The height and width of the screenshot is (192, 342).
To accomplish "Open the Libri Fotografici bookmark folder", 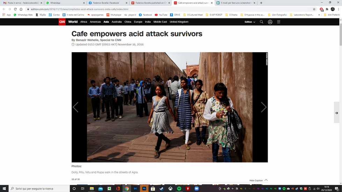I will (277, 15).
